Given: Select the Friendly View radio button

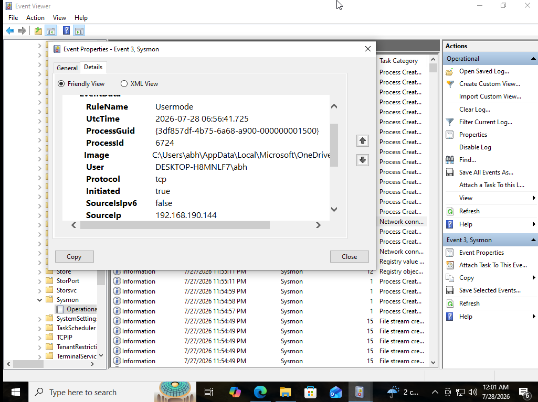Looking at the screenshot, I should pyautogui.click(x=61, y=84).
